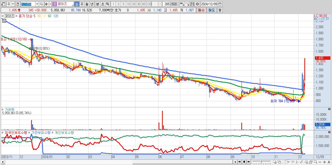Click the stop square control

244,162
